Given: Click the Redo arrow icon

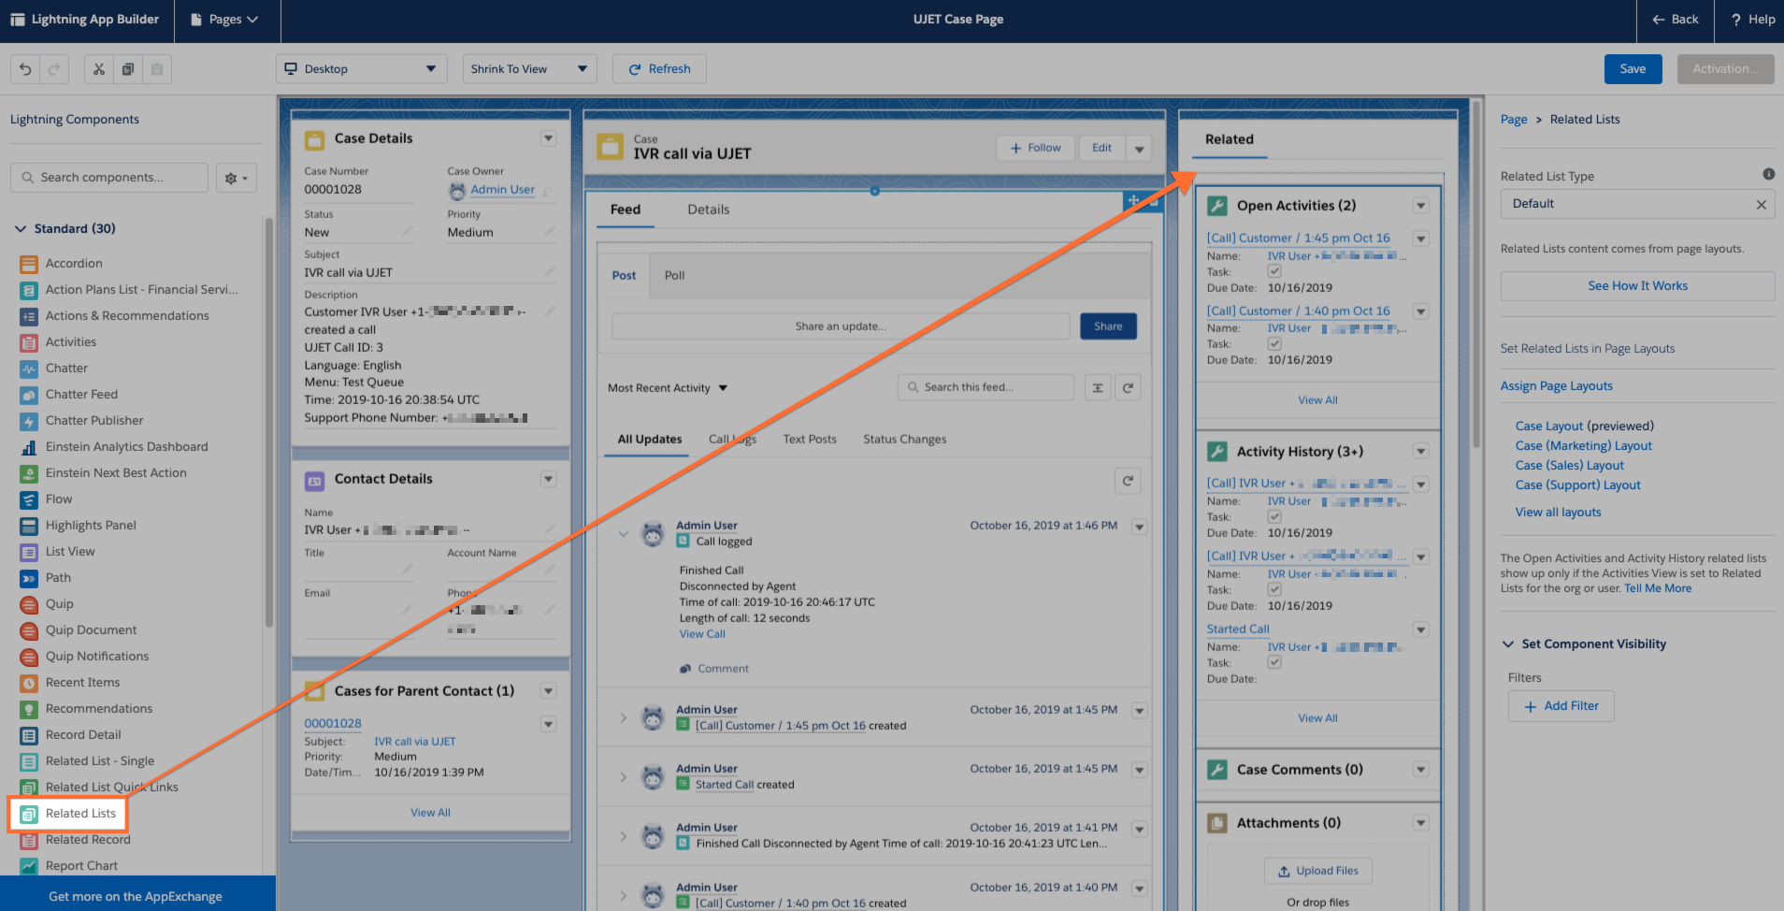Looking at the screenshot, I should click(x=54, y=69).
